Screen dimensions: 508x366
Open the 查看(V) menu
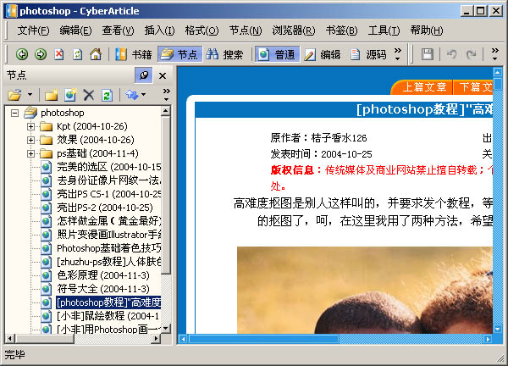[118, 30]
